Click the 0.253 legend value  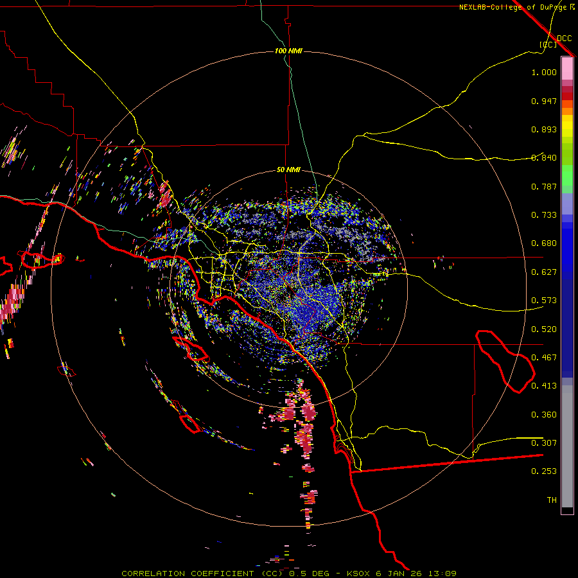(x=544, y=471)
